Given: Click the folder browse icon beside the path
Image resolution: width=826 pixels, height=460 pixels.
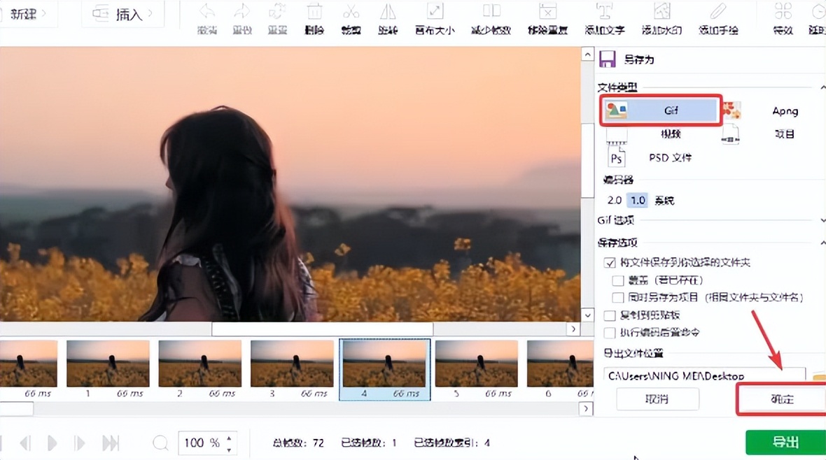Looking at the screenshot, I should coord(819,376).
